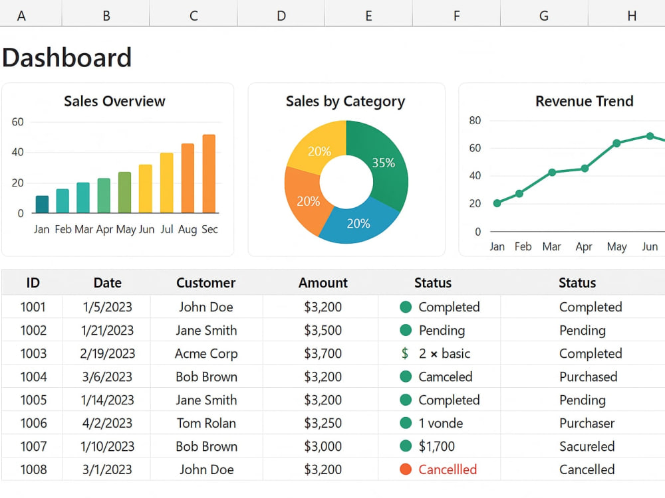Click the Date table header
This screenshot has width=665, height=498.
click(x=107, y=282)
